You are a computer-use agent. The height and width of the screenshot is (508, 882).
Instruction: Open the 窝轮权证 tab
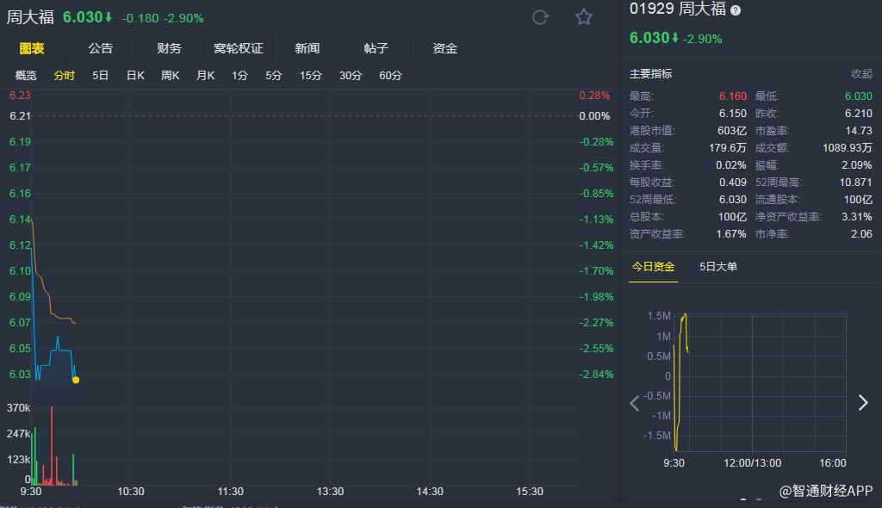click(239, 48)
